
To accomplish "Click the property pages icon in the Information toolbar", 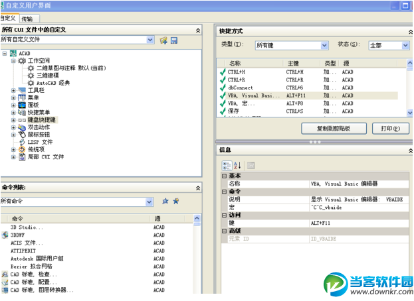I will (x=251, y=165).
